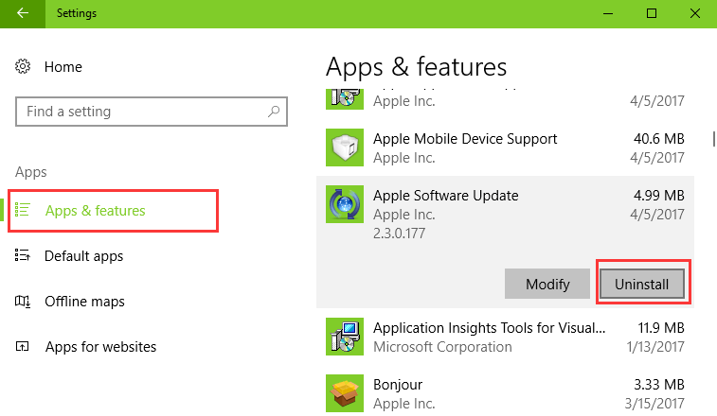This screenshot has width=717, height=416.
Task: Focus the Find a setting search box
Action: click(x=142, y=112)
